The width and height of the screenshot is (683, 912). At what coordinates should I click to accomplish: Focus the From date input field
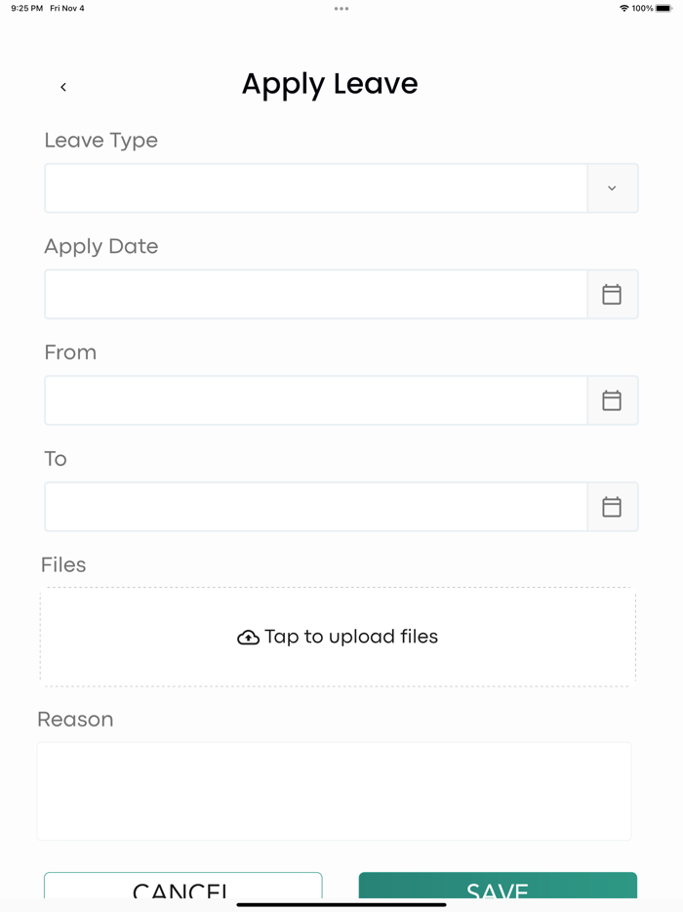click(315, 400)
